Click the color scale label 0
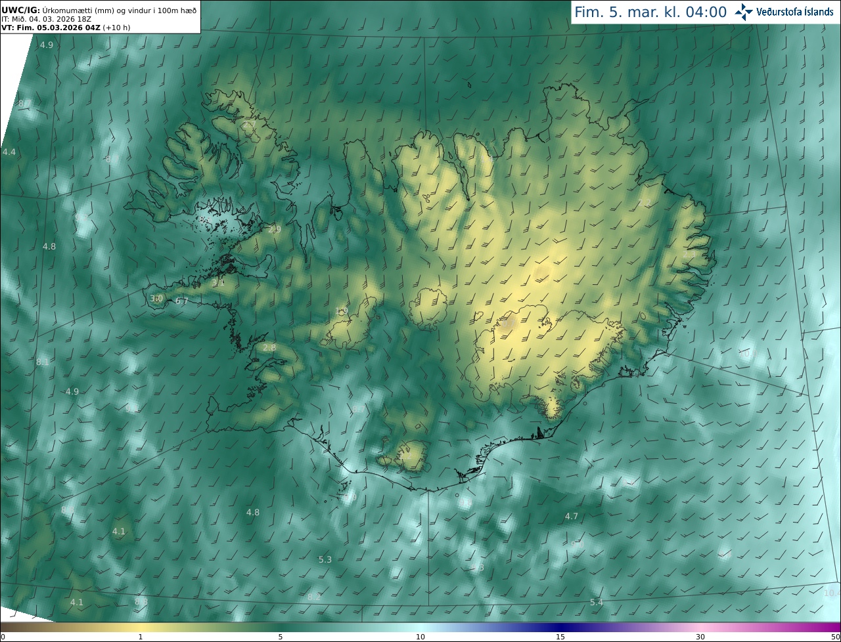This screenshot has height=642, width=841. tap(3, 637)
